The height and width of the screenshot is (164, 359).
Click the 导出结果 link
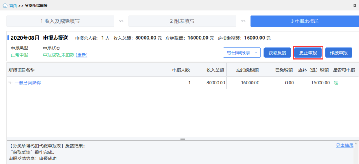pyautogui.click(x=344, y=145)
